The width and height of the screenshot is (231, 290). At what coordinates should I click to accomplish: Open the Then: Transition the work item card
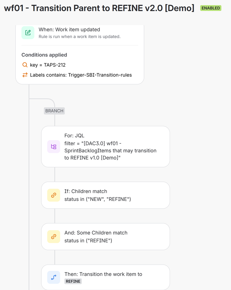[x=106, y=277]
